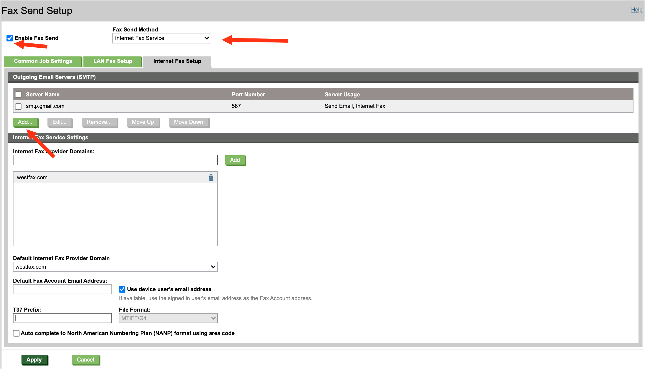Click the delete icon for westfax.com
This screenshot has width=645, height=369.
tap(211, 178)
